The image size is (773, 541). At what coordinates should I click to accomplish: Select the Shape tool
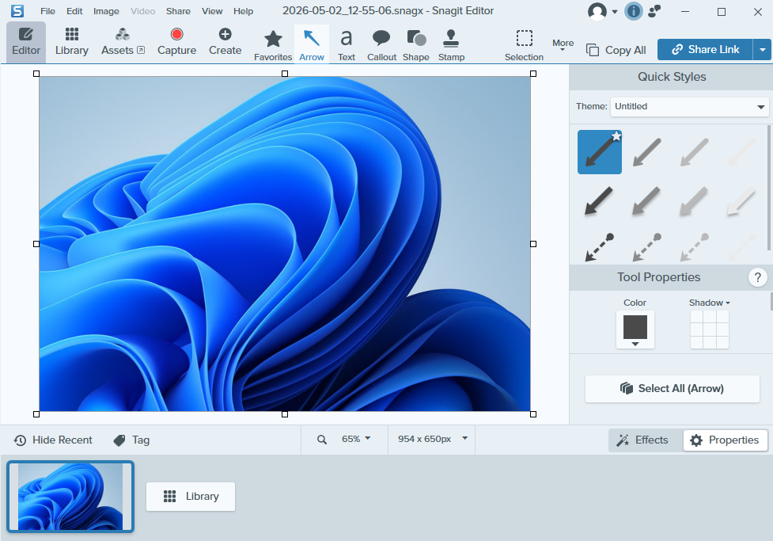coord(416,45)
